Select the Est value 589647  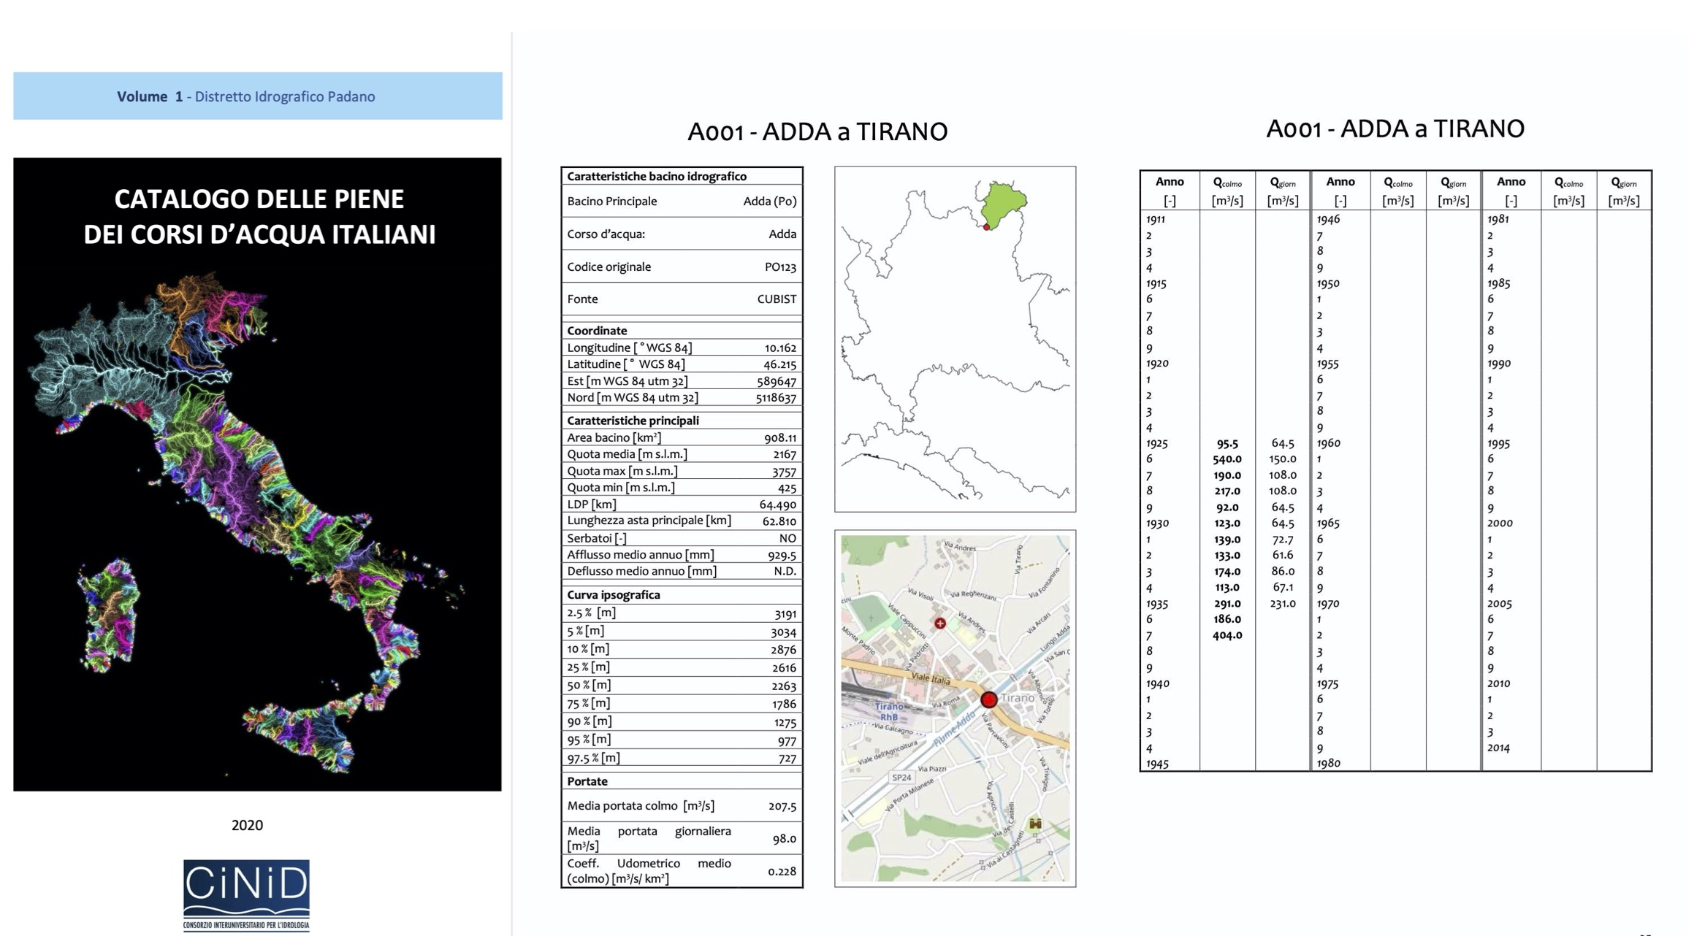tap(777, 381)
